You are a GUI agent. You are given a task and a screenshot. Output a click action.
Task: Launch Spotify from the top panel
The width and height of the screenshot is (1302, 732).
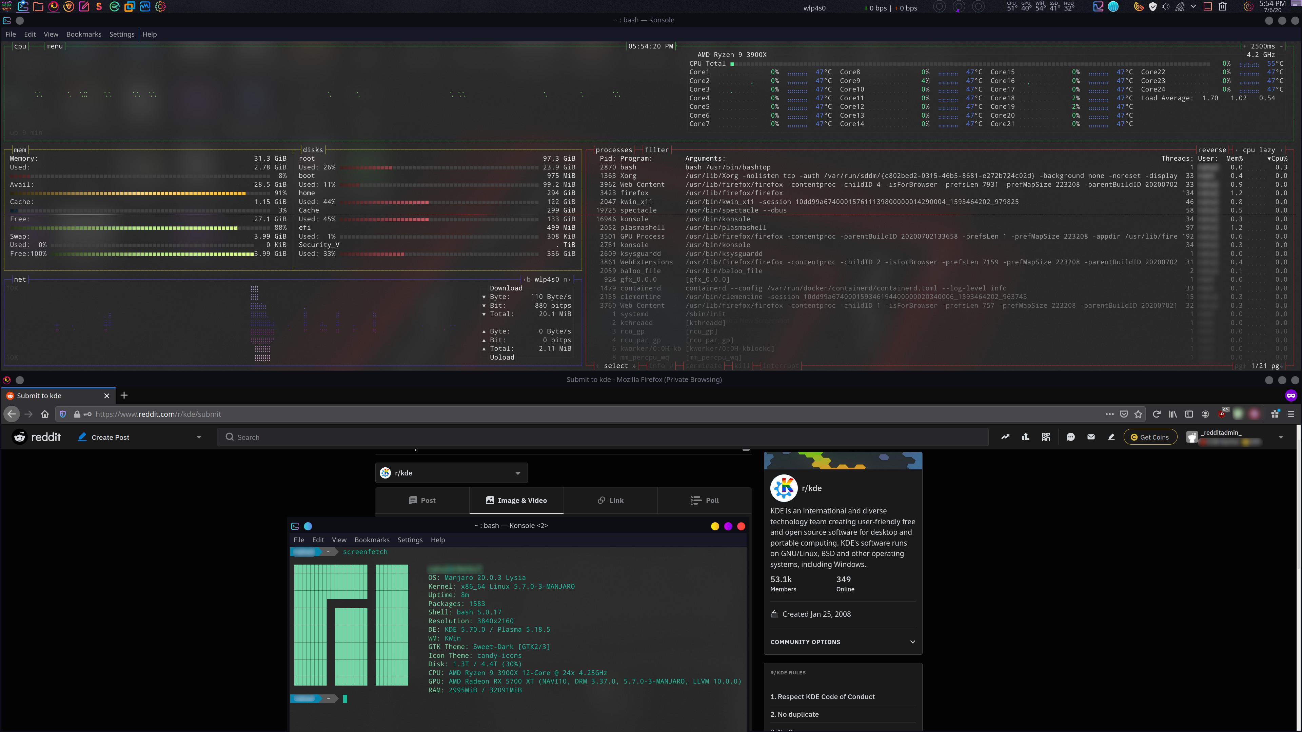[x=114, y=6]
